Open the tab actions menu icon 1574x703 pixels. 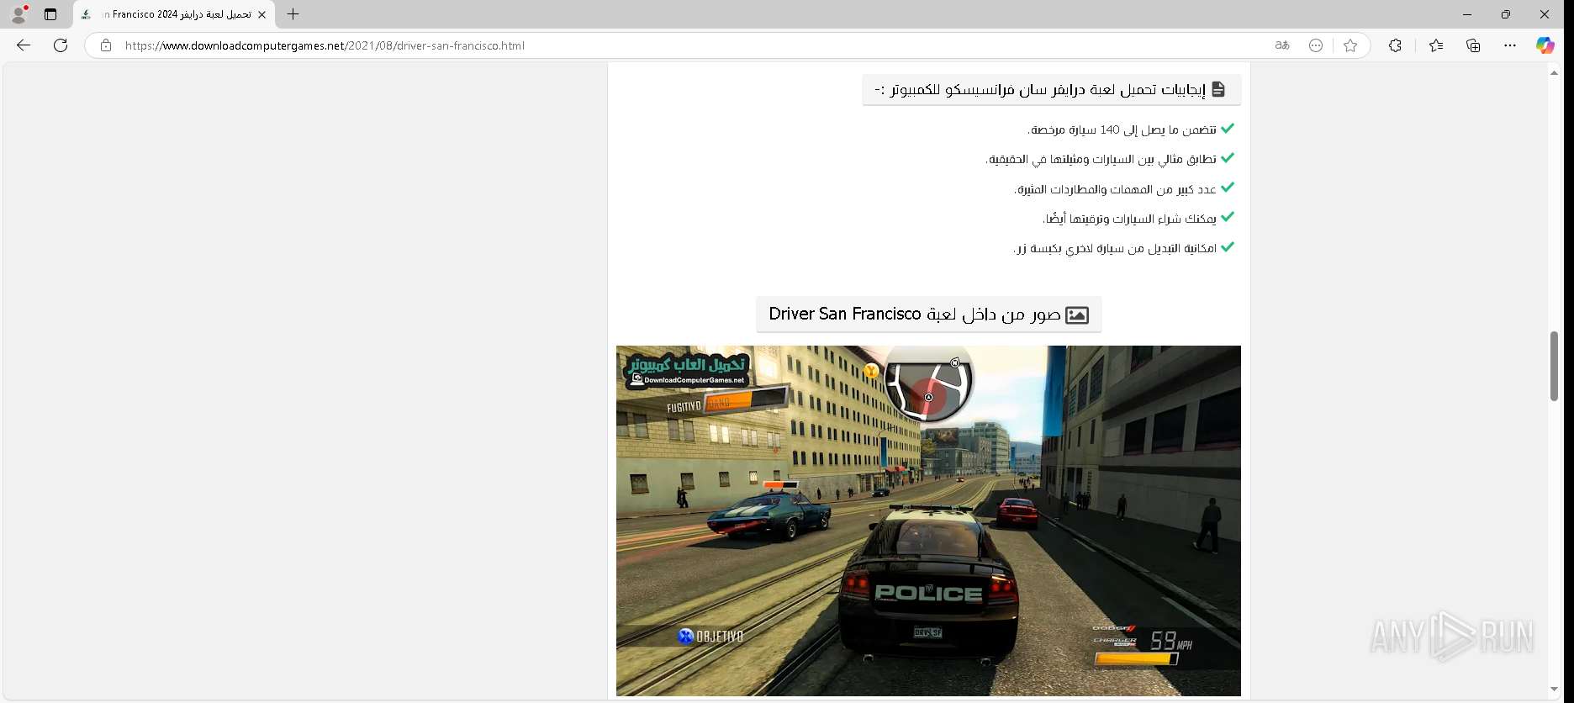click(50, 14)
